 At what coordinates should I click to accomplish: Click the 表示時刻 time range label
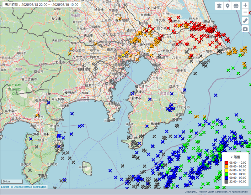pos(41,5)
